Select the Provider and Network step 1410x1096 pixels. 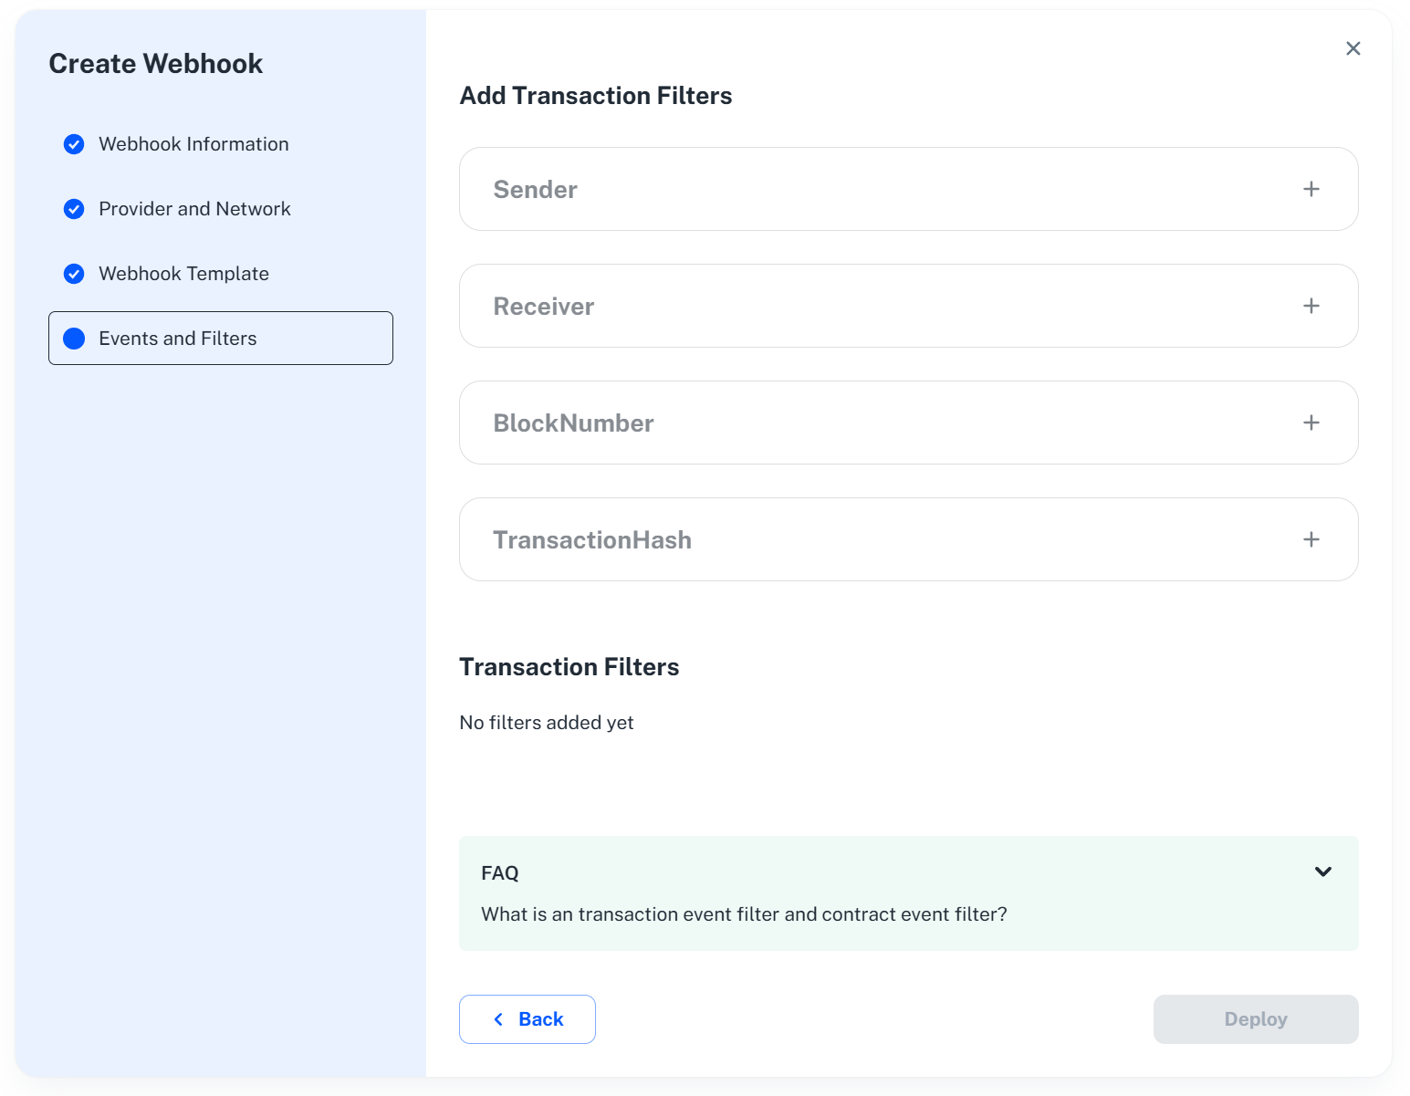pos(194,209)
